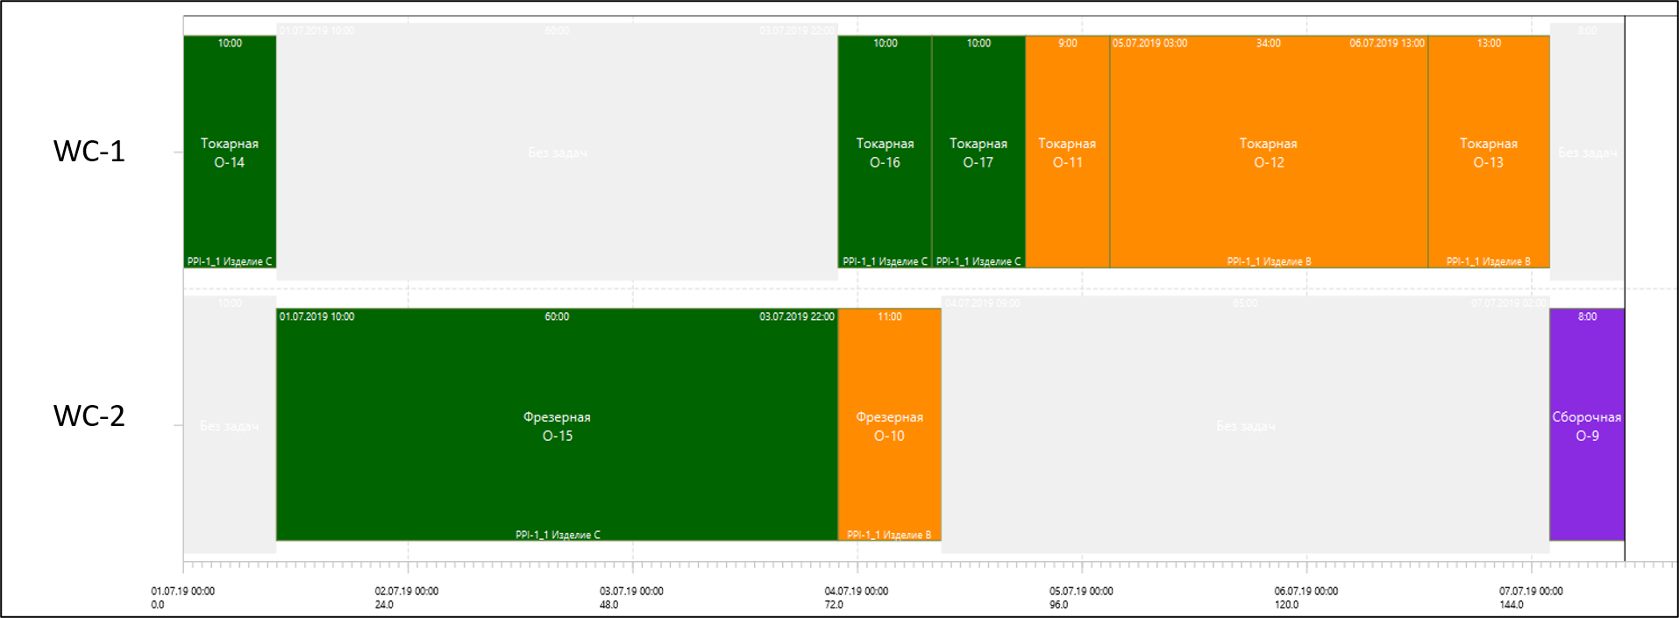1679x618 pixels.
Task: Select the large Токарная O-12 block
Action: click(1269, 152)
